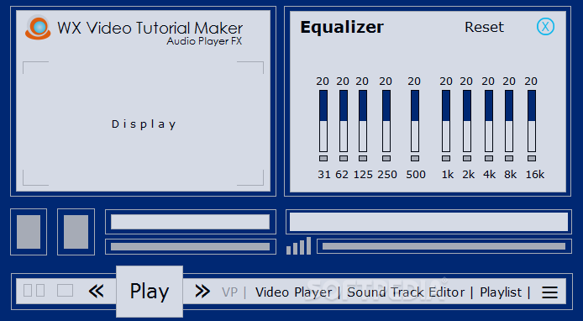Adjust the 500 Hz equalizer slider
Screen dimensions: 583x321
tap(415, 121)
